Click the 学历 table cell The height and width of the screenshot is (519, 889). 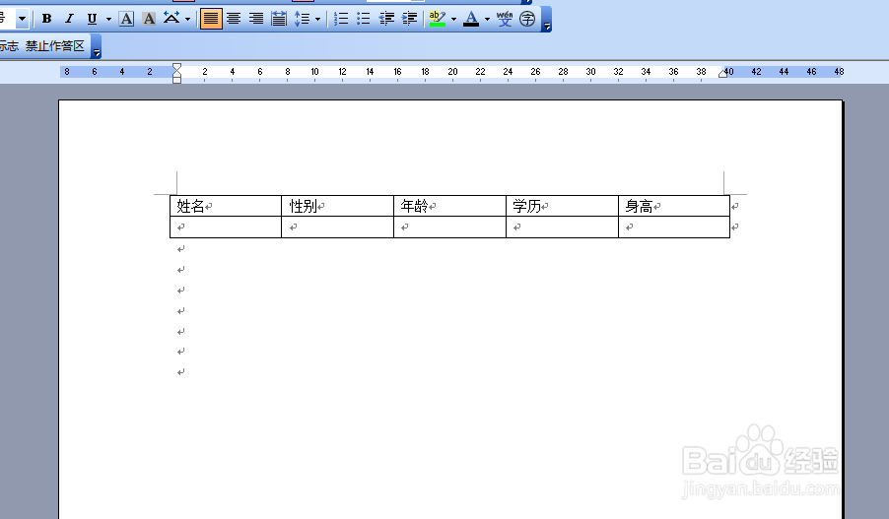[562, 206]
